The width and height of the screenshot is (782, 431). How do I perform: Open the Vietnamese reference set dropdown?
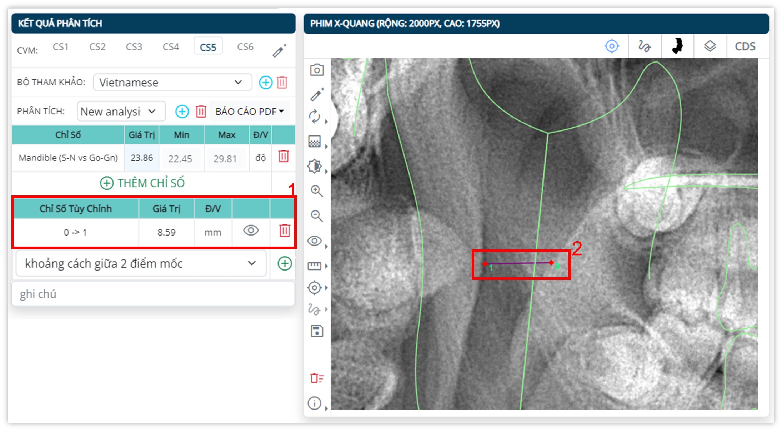point(172,83)
